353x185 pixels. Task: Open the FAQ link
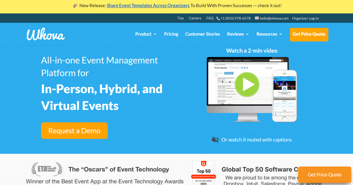210,18
